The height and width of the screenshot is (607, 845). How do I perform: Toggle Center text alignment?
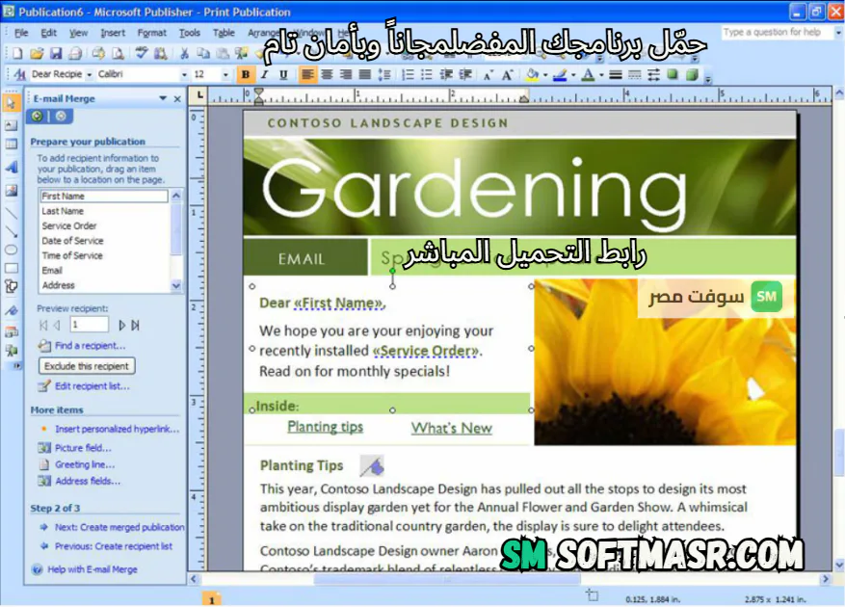click(327, 74)
